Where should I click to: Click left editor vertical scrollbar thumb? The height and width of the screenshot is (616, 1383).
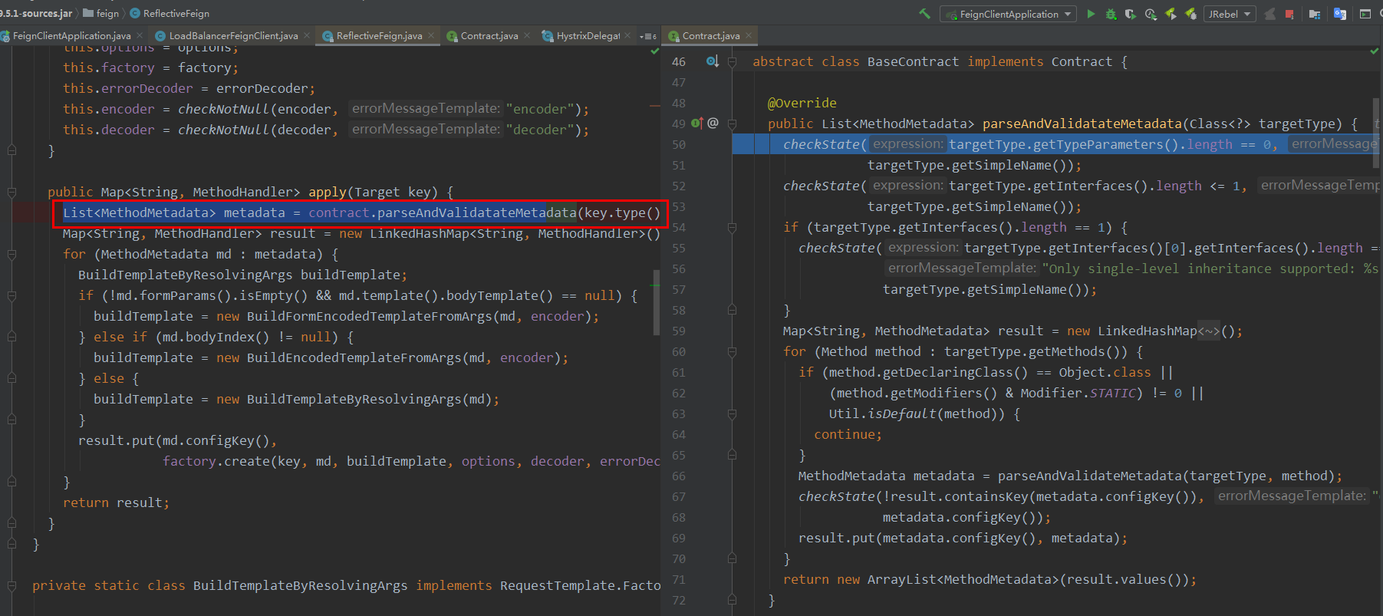[x=656, y=302]
